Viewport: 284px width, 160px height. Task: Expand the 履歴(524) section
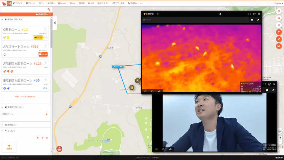(2, 125)
